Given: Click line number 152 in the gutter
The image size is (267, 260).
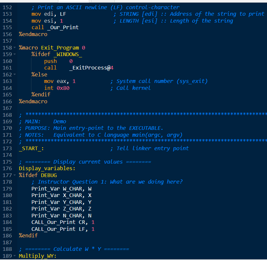Looking at the screenshot, I should pyautogui.click(x=7, y=7).
